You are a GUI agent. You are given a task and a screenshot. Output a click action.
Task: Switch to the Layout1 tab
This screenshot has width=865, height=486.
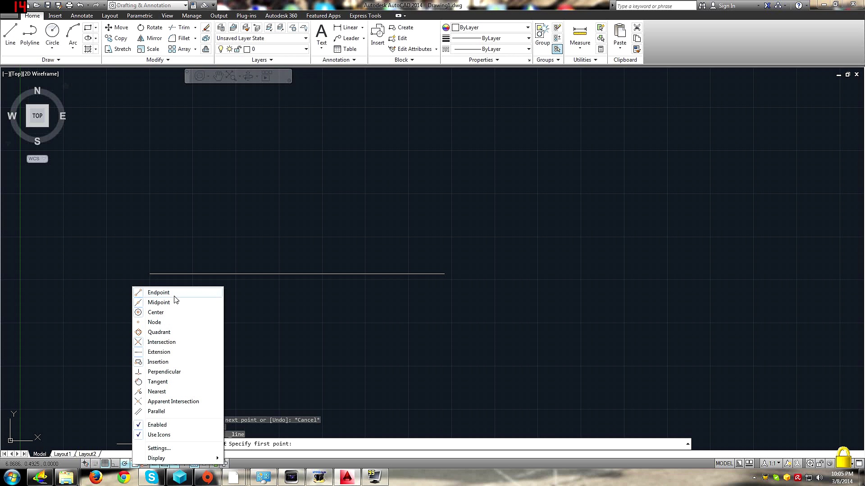click(62, 454)
